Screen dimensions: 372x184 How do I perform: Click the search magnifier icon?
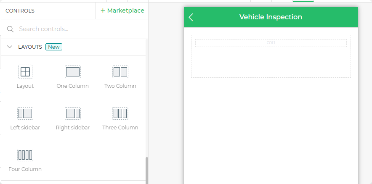[x=10, y=29]
